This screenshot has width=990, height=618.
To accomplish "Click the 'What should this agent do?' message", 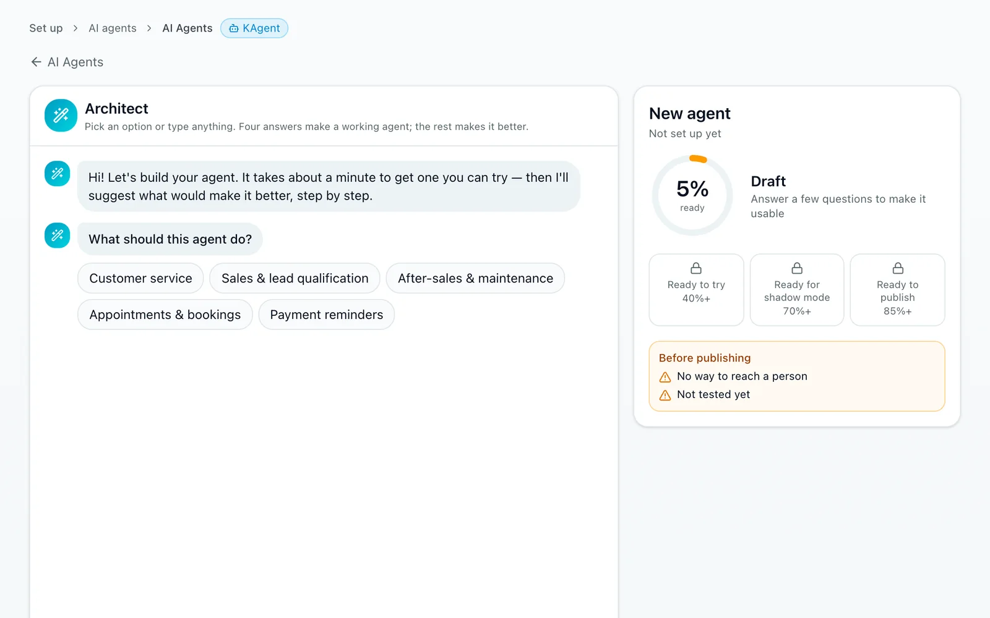I will (170, 239).
